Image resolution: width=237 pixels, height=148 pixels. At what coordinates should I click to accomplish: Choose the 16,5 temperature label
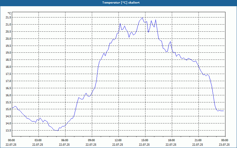point(9,88)
